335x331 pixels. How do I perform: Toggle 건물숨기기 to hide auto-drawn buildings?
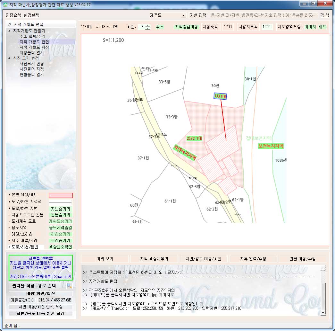tap(61, 215)
